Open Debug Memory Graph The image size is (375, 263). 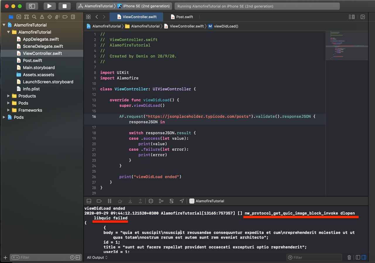(x=161, y=201)
